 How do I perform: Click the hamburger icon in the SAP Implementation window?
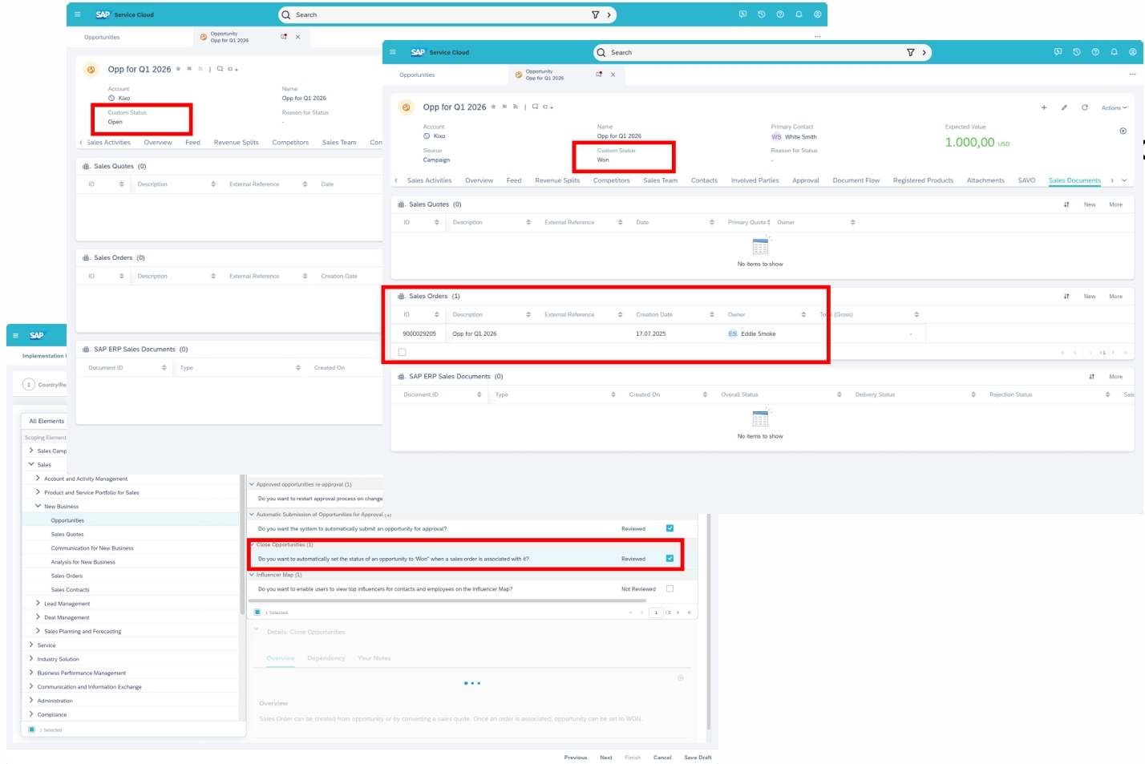(x=15, y=335)
